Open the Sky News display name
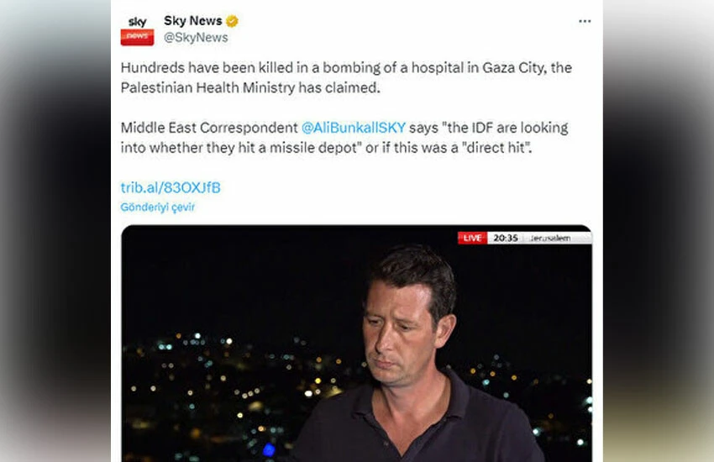The image size is (714, 462). click(193, 21)
